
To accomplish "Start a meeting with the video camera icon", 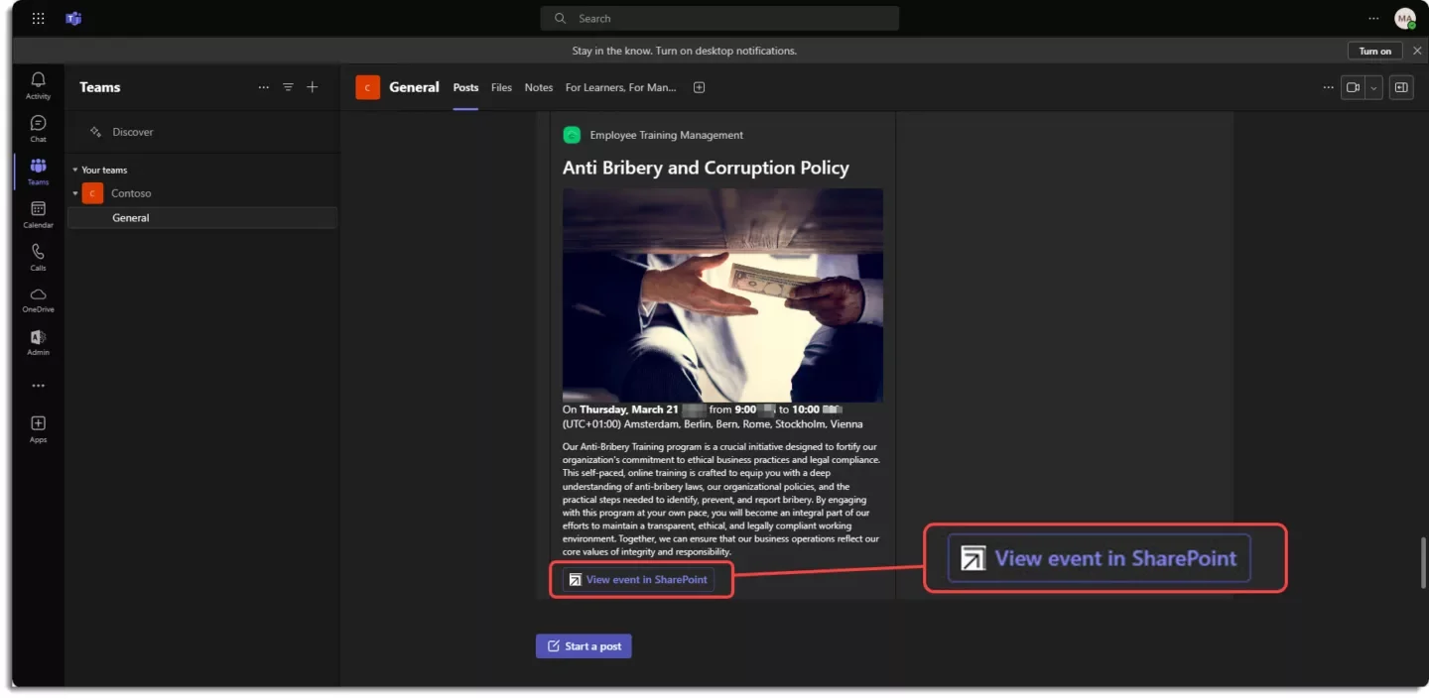I will click(x=1353, y=87).
